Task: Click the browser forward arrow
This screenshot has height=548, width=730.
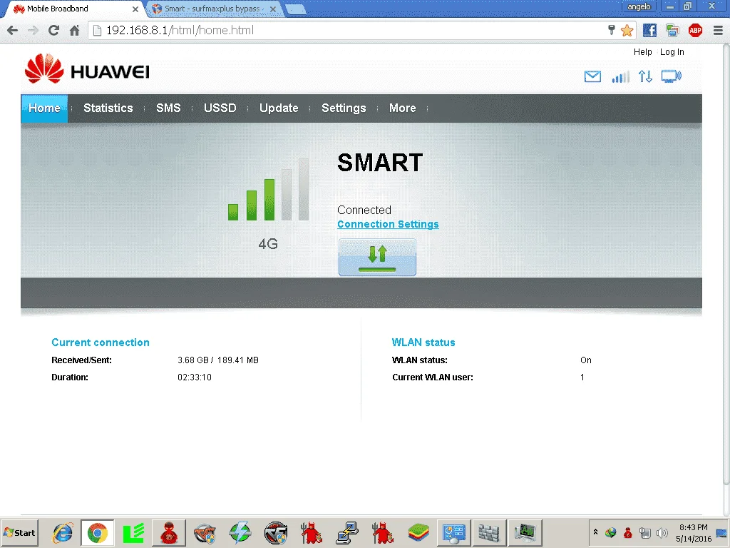Action: point(33,30)
